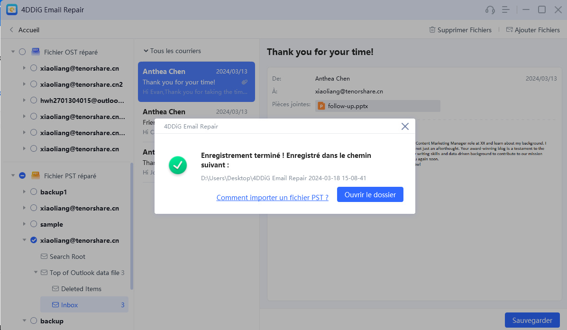
Task: Click the trash icon for Supprimer Fichiers
Action: point(432,30)
